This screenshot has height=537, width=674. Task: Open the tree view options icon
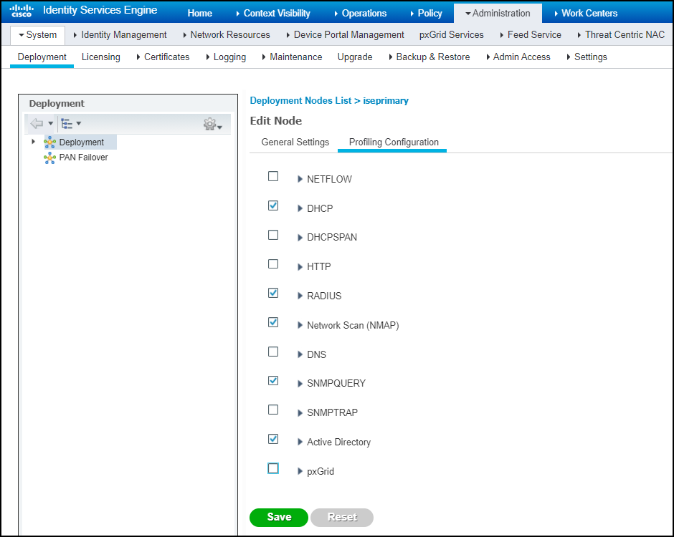67,124
